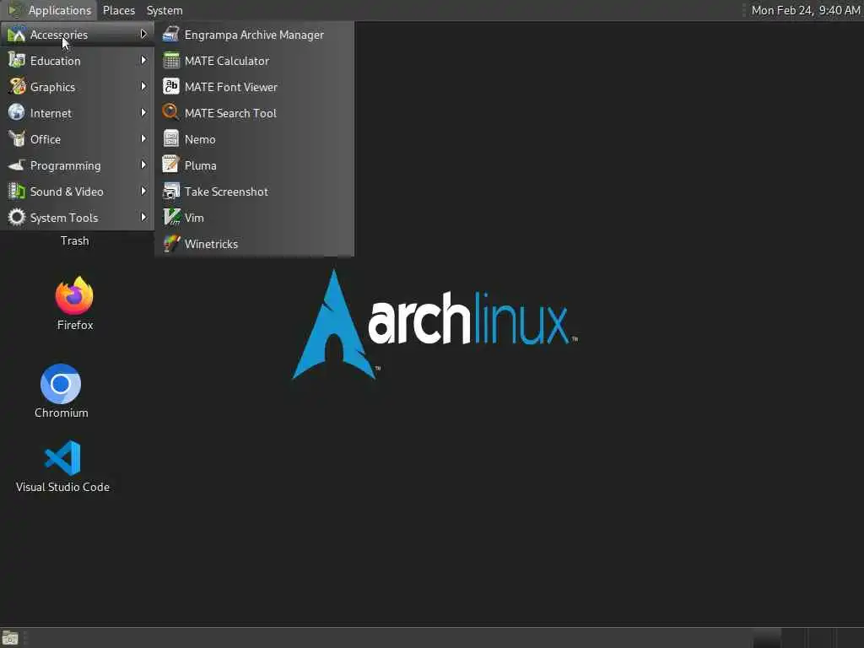The image size is (864, 648).
Task: Click the Nemo file cabinet icon
Action: click(x=171, y=139)
